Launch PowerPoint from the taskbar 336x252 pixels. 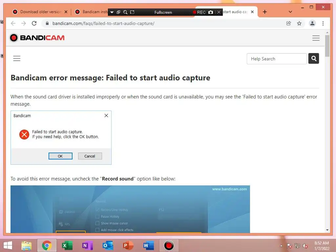click(128, 245)
